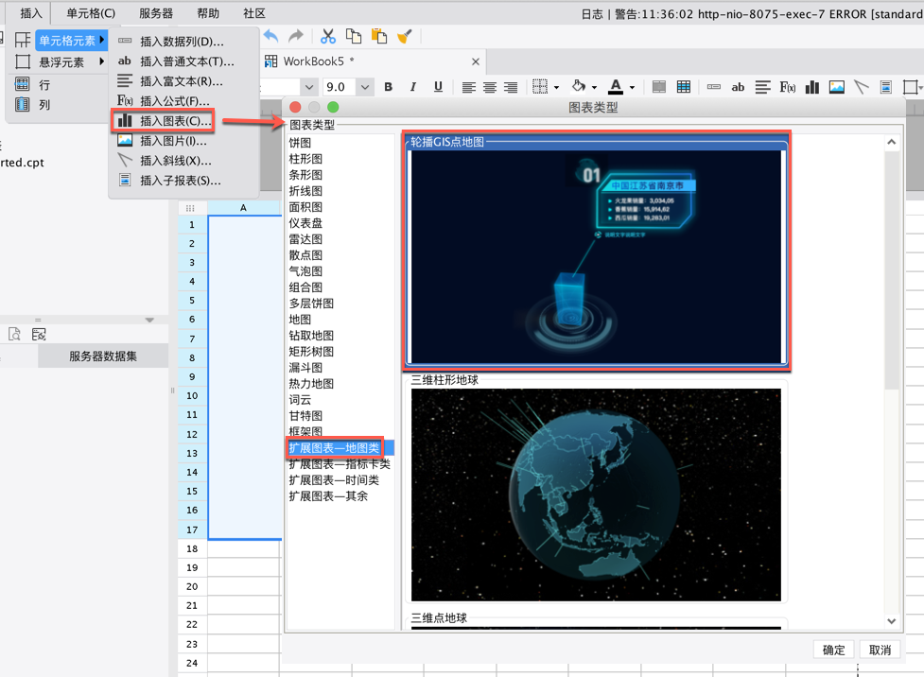Click the Paste clipboard icon
This screenshot has width=924, height=677.
[x=379, y=36]
